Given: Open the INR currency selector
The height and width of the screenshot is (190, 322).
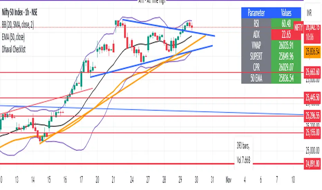Looking at the screenshot, I should tap(309, 13).
